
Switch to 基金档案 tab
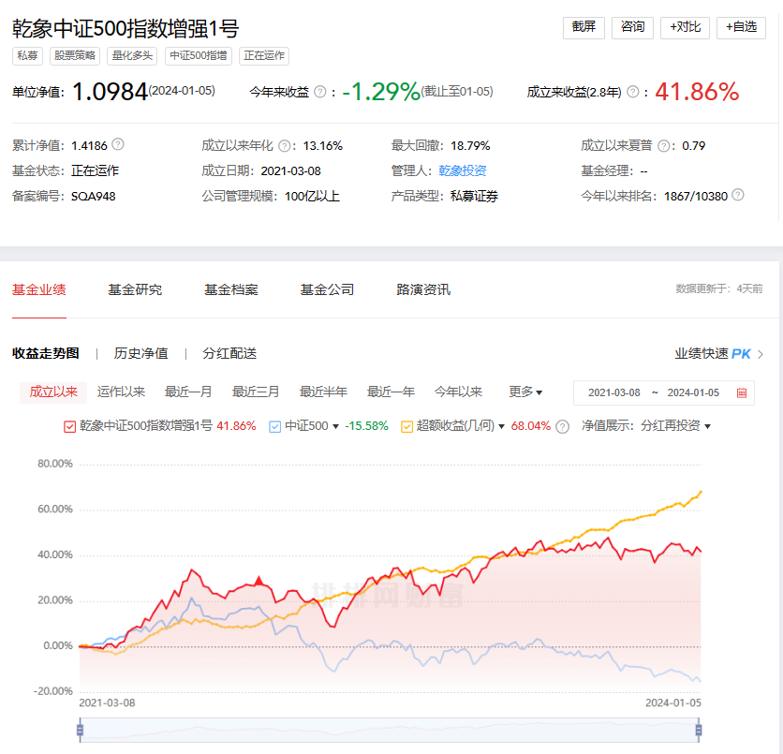click(x=231, y=289)
